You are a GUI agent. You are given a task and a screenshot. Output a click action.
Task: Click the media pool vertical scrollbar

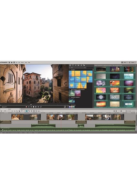[x=93, y=88]
